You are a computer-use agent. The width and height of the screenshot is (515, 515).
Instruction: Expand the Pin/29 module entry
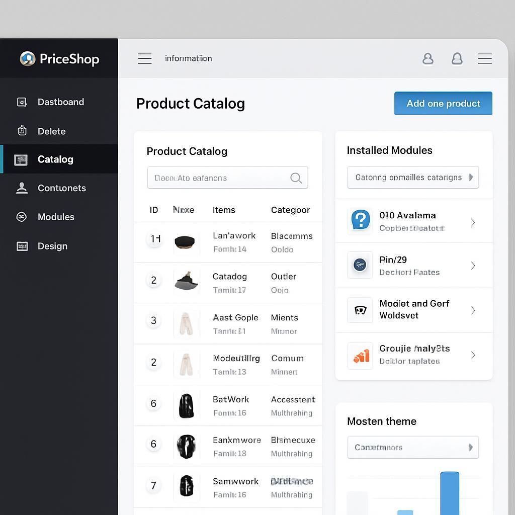472,266
